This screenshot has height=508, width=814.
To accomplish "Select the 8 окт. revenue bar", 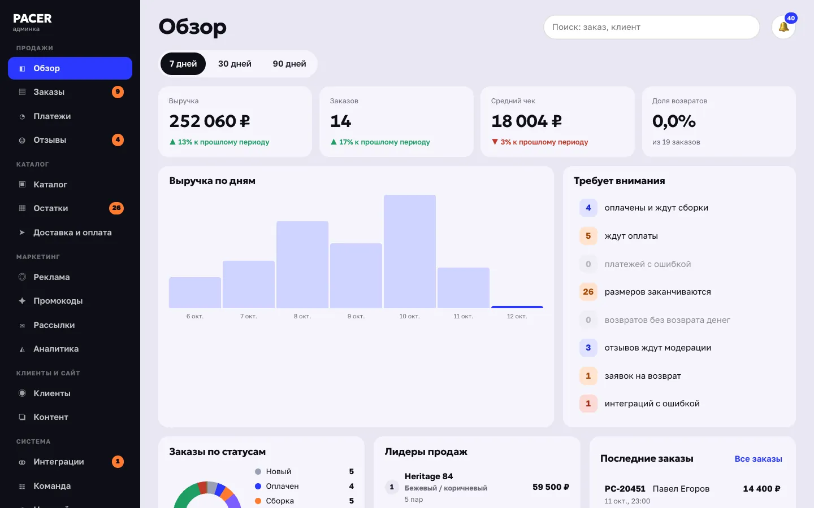I will pyautogui.click(x=302, y=265).
